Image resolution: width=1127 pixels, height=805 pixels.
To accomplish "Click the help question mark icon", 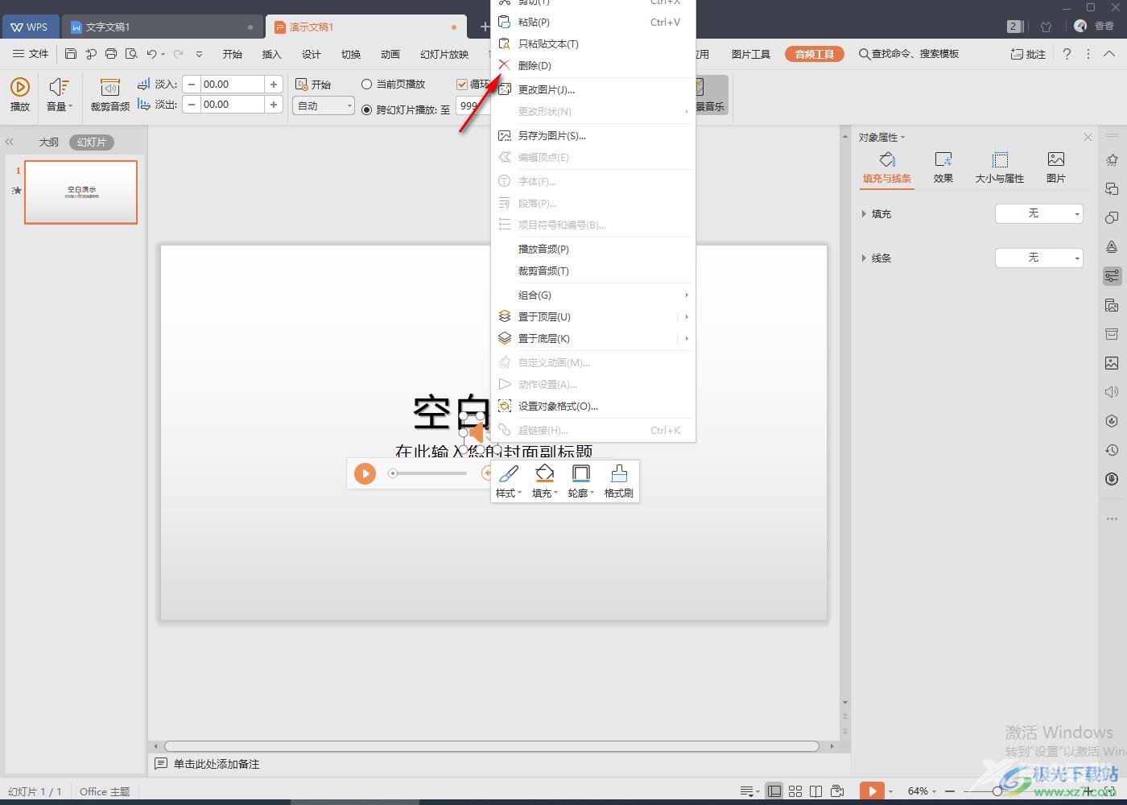I will click(x=1067, y=54).
